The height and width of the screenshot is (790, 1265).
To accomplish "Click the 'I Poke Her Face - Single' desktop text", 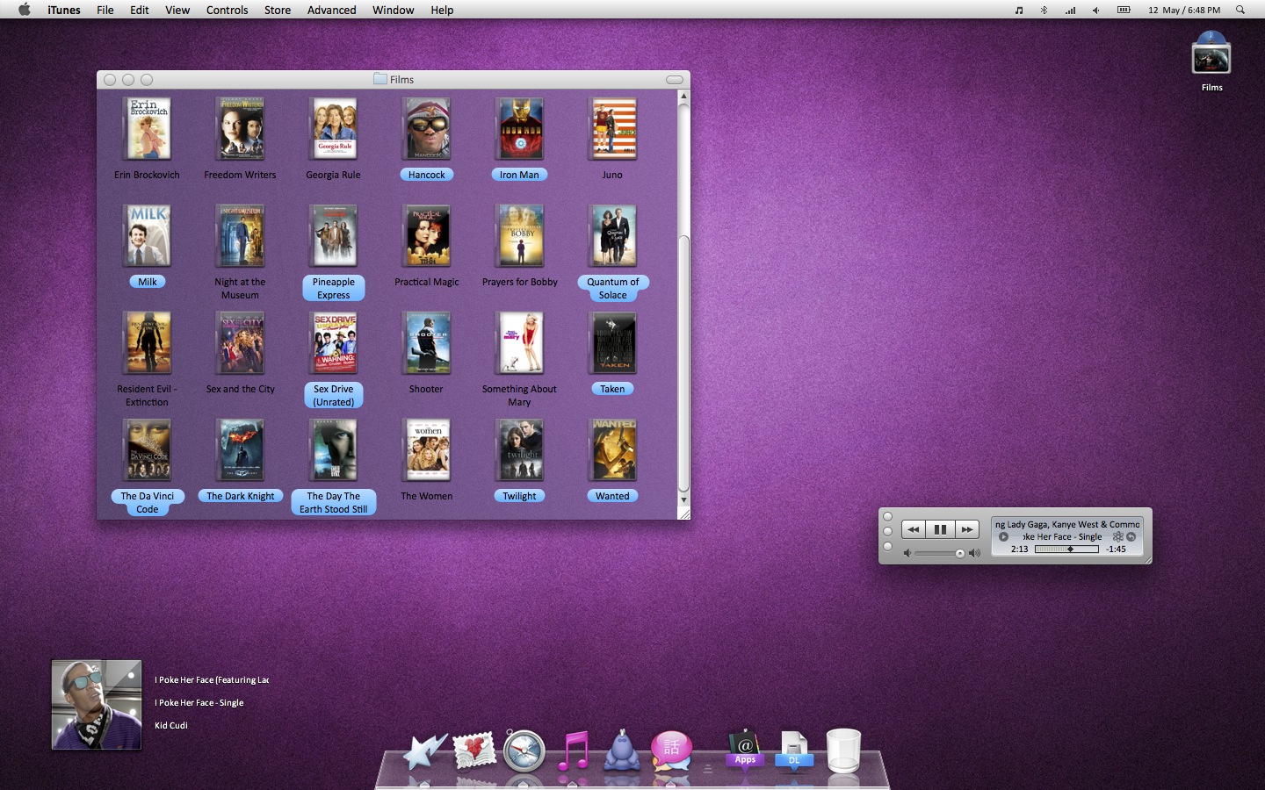I will pos(199,702).
